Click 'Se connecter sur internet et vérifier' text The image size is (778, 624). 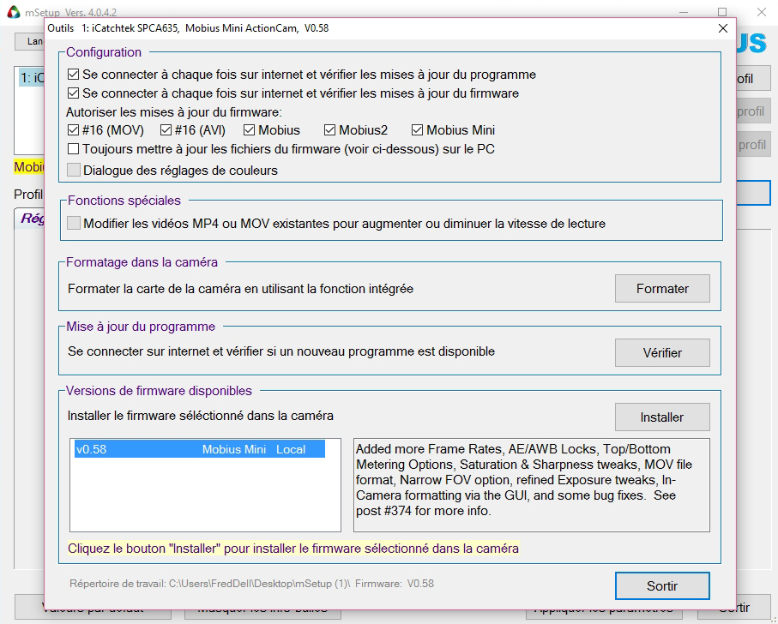click(281, 351)
